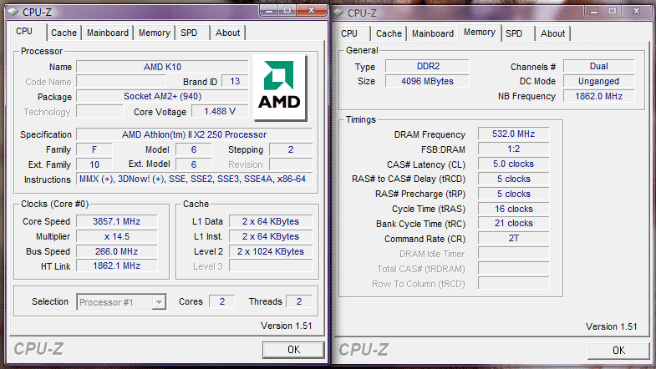Screen dimensions: 656x369
Task: Click the empty DRAM Idle Timer field
Action: coord(514,253)
